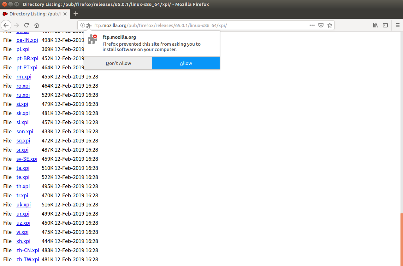This screenshot has height=266, width=403.
Task: Bookmark this page with star icon
Action: (330, 25)
